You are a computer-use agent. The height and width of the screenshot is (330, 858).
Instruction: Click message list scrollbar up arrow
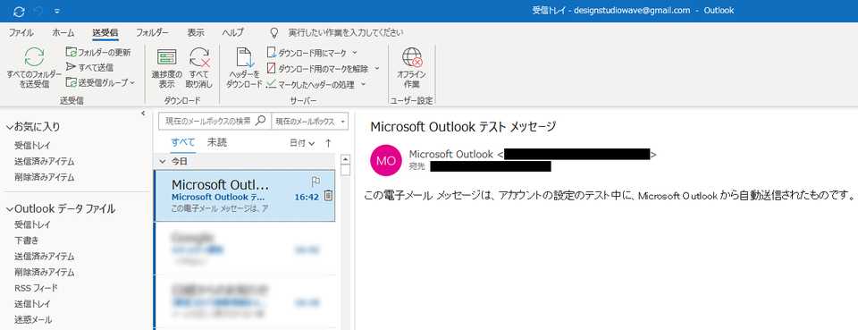[345, 160]
